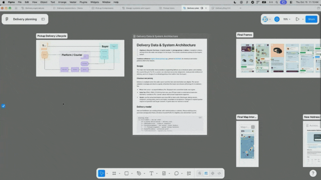Open macOS Spotlight search icon
The image size is (321, 180).
click(277, 2)
